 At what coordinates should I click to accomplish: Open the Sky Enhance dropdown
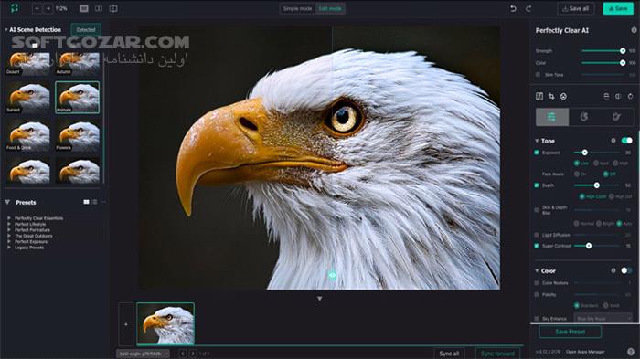(603, 318)
